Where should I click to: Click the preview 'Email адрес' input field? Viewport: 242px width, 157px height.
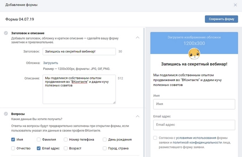point(194,125)
